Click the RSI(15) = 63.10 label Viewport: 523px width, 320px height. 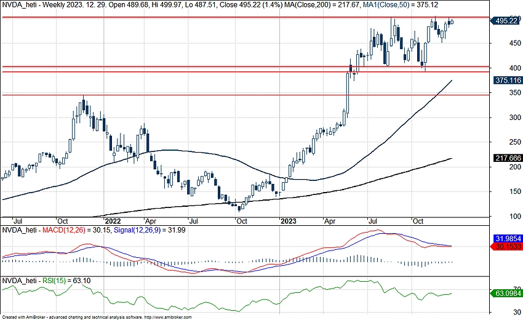[x=66, y=281]
